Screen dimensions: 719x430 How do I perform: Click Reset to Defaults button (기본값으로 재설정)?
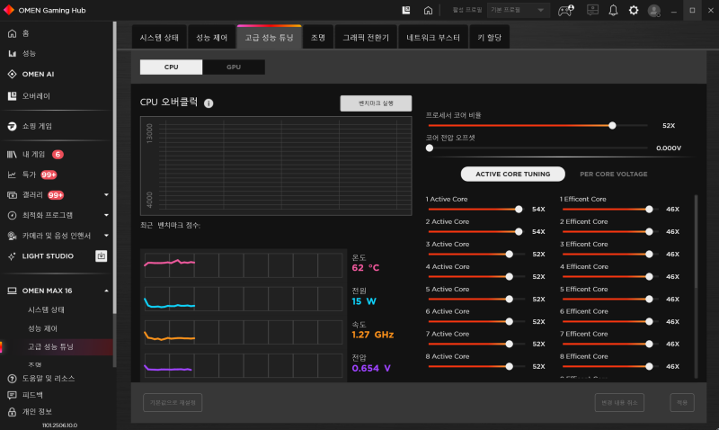click(173, 402)
